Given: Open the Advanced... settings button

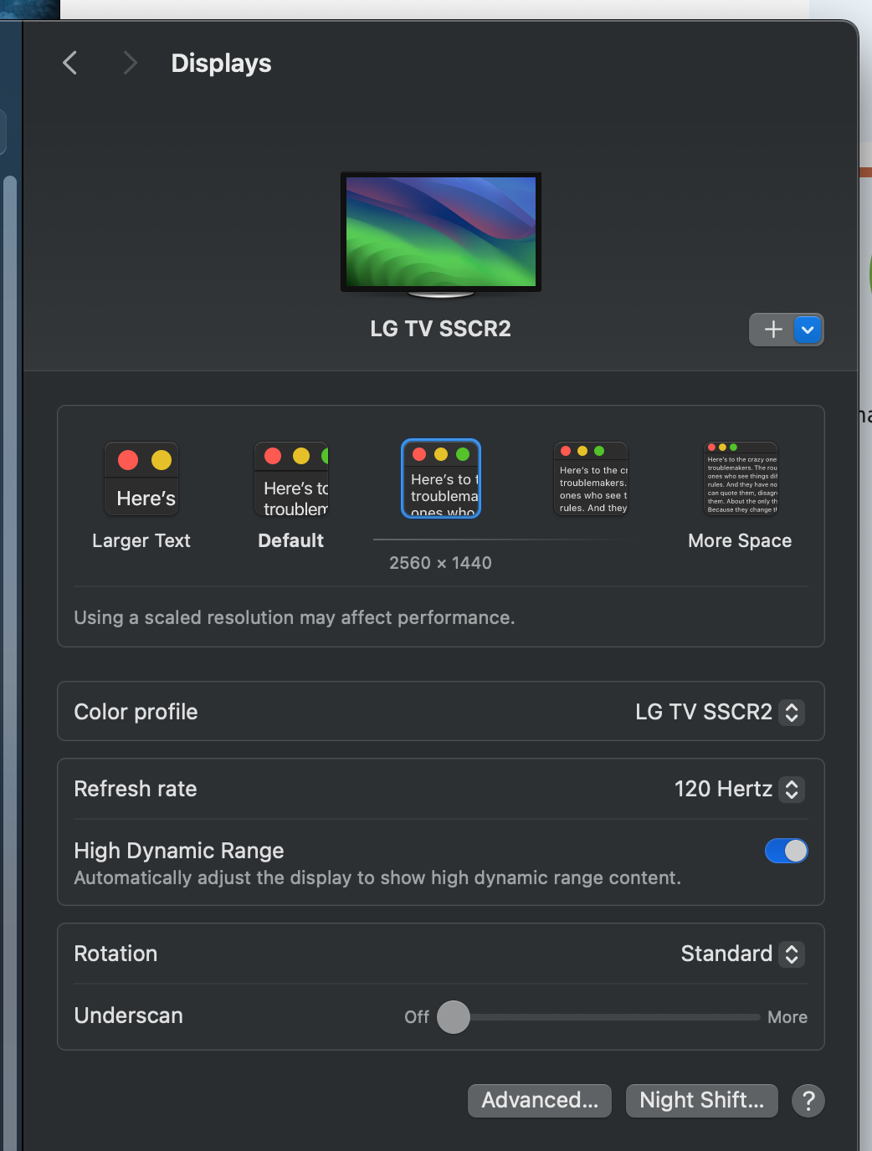Looking at the screenshot, I should coord(540,1100).
